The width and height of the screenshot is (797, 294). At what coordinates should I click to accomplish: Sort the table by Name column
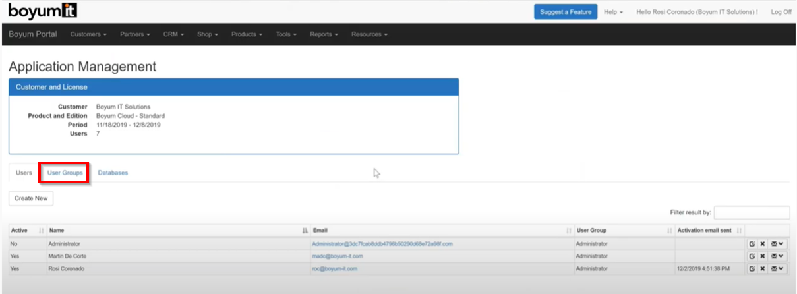[x=178, y=231]
